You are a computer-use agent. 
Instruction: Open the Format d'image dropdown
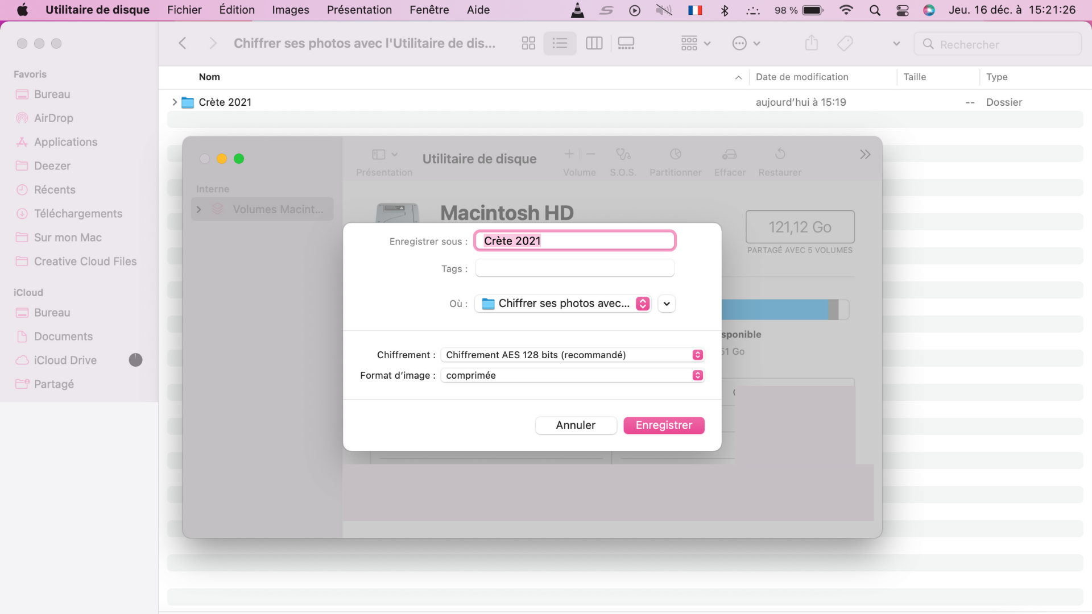573,375
